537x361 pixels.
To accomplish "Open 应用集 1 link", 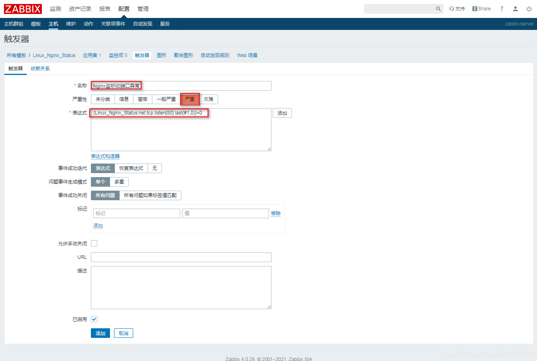I will [92, 55].
